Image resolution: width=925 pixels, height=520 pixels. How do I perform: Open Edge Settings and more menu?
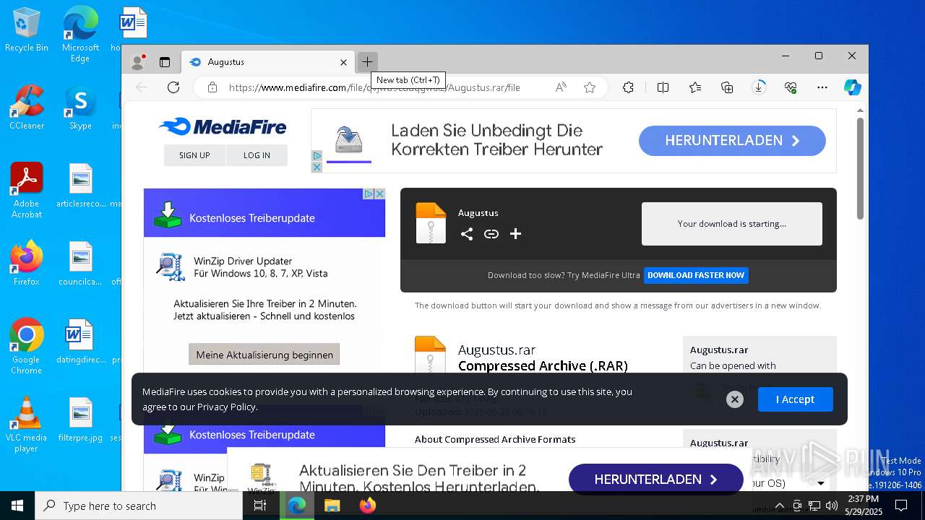click(822, 87)
